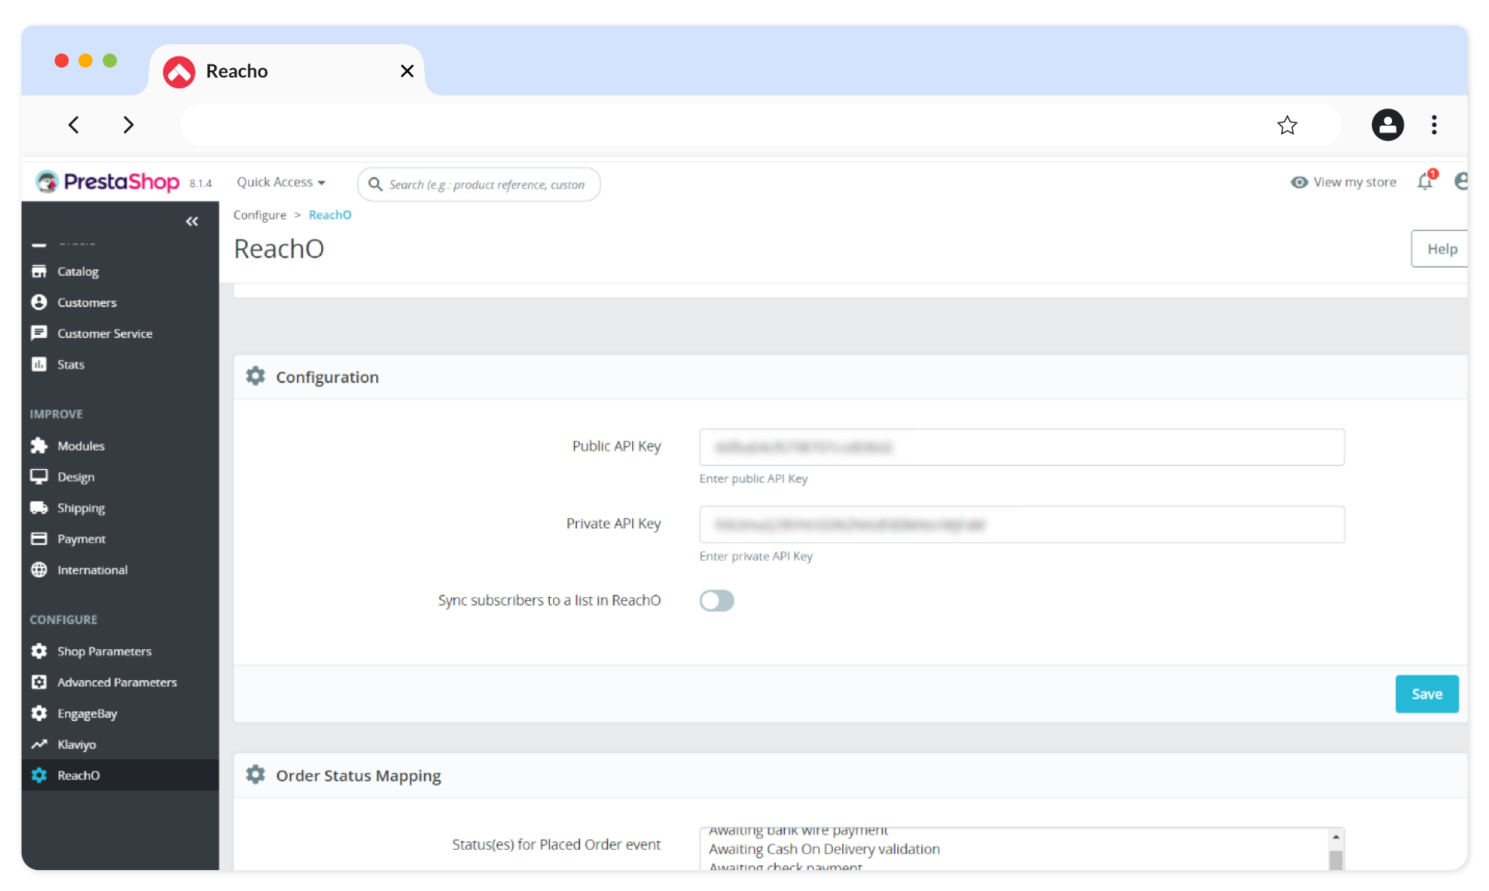Click the Help button
This screenshot has height=891, width=1489.
[1441, 249]
